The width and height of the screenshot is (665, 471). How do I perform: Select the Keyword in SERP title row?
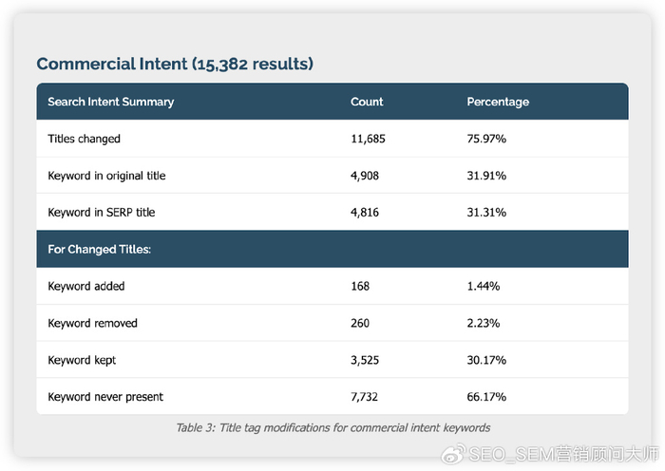coord(102,213)
